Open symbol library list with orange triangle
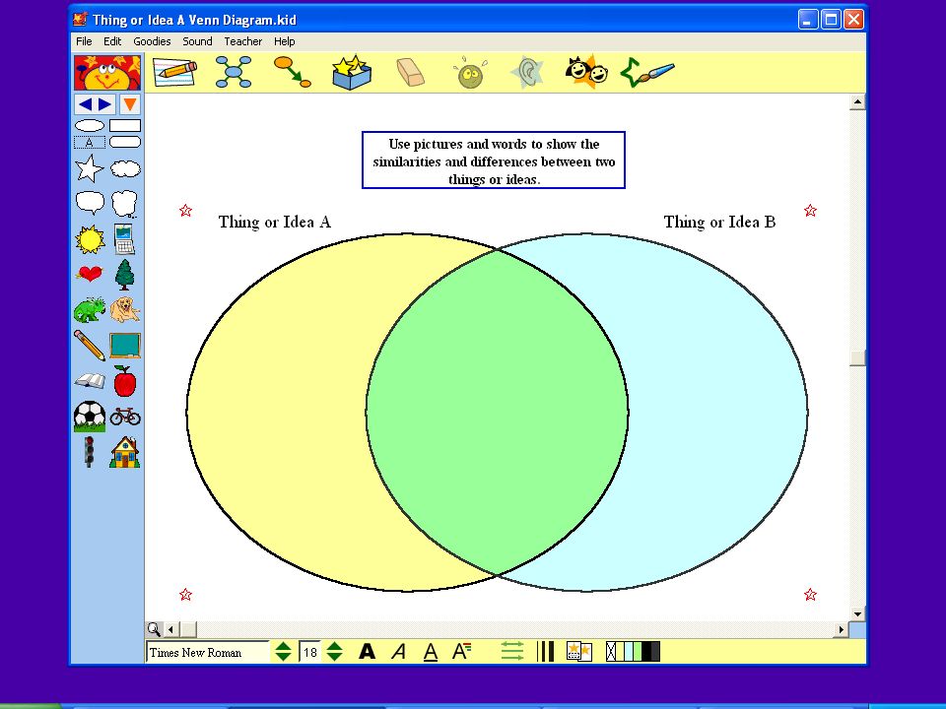946x709 pixels. click(129, 104)
